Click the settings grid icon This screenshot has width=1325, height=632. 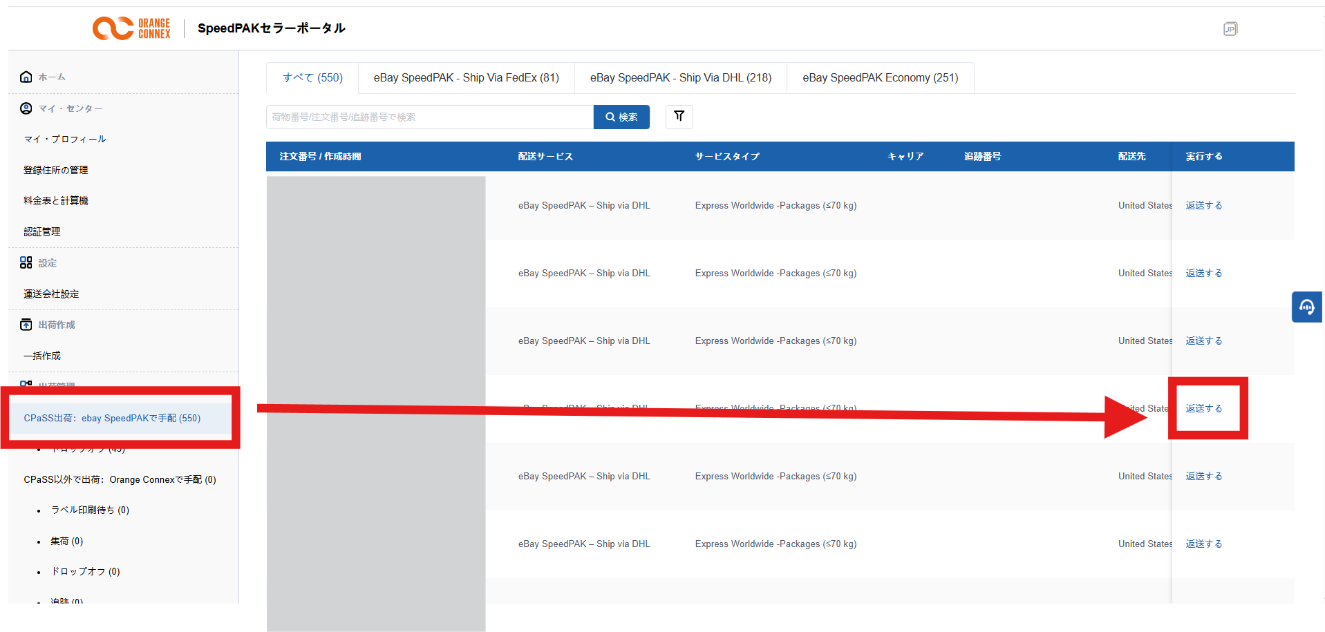pos(26,262)
